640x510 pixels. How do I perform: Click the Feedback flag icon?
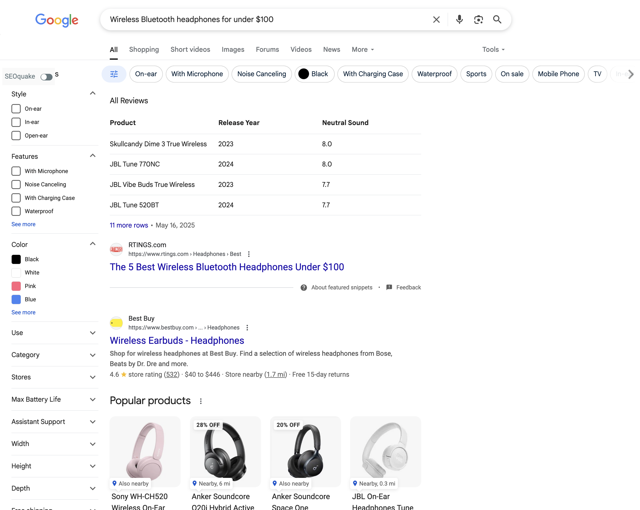click(389, 288)
